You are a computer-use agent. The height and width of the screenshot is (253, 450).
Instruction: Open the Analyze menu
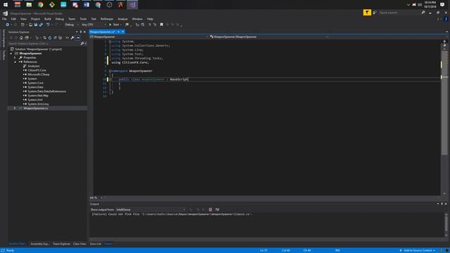coord(122,19)
